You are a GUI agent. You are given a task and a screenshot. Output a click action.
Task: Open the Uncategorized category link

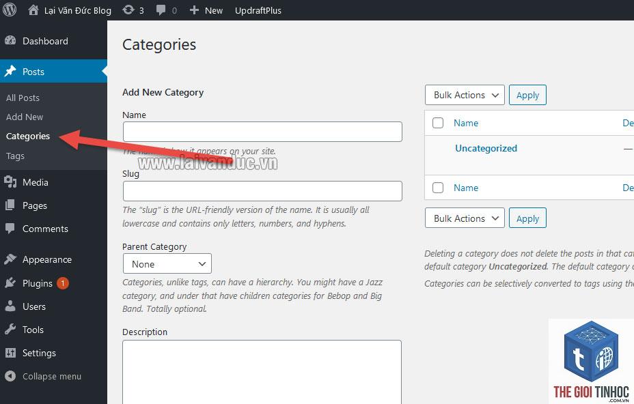pos(486,148)
